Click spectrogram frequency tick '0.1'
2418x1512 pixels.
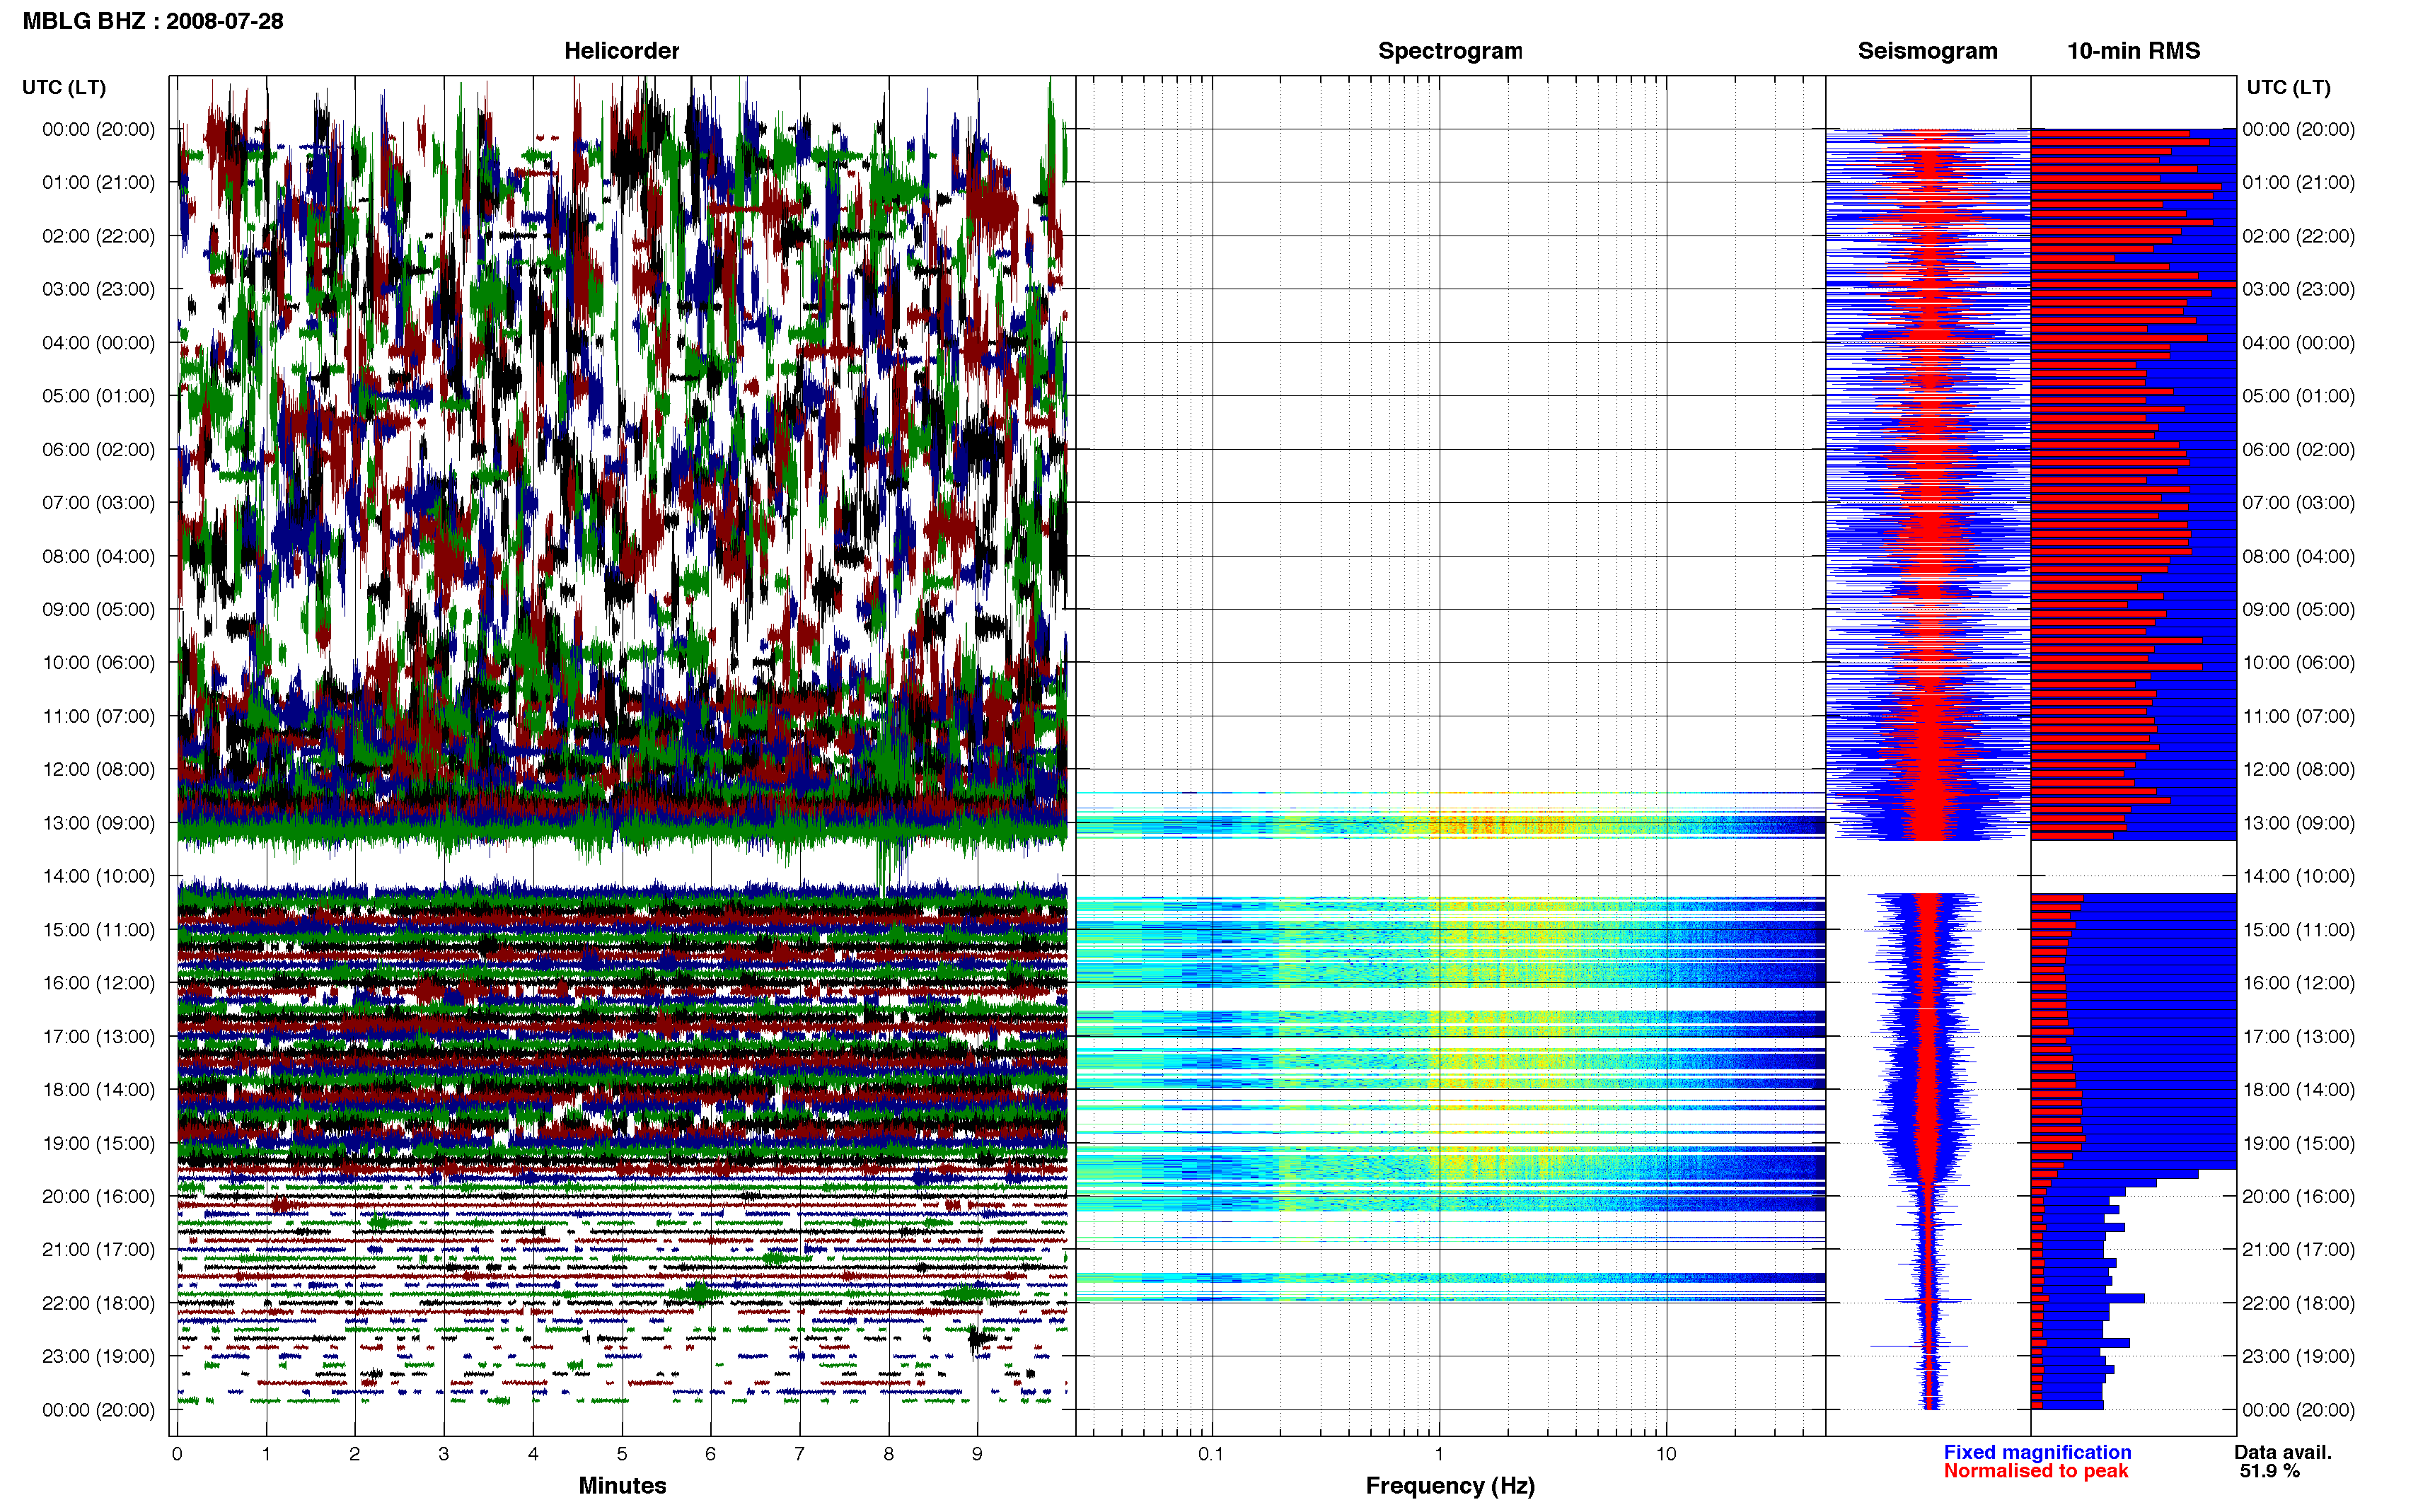click(x=1211, y=1455)
